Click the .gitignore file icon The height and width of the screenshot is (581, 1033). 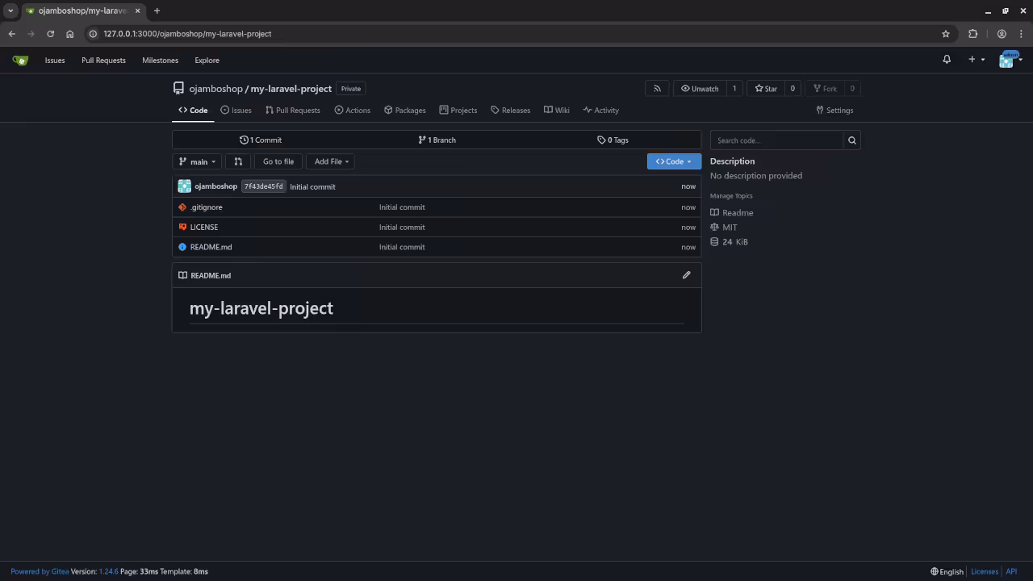point(182,207)
